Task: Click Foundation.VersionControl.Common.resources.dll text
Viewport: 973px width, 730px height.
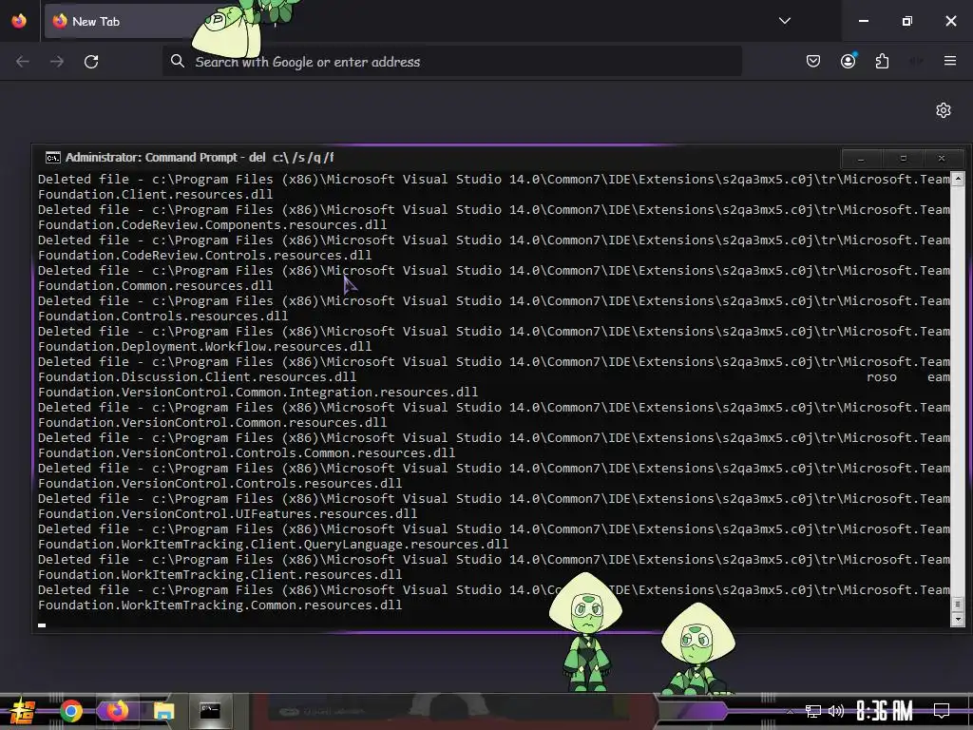Action: 212,423
